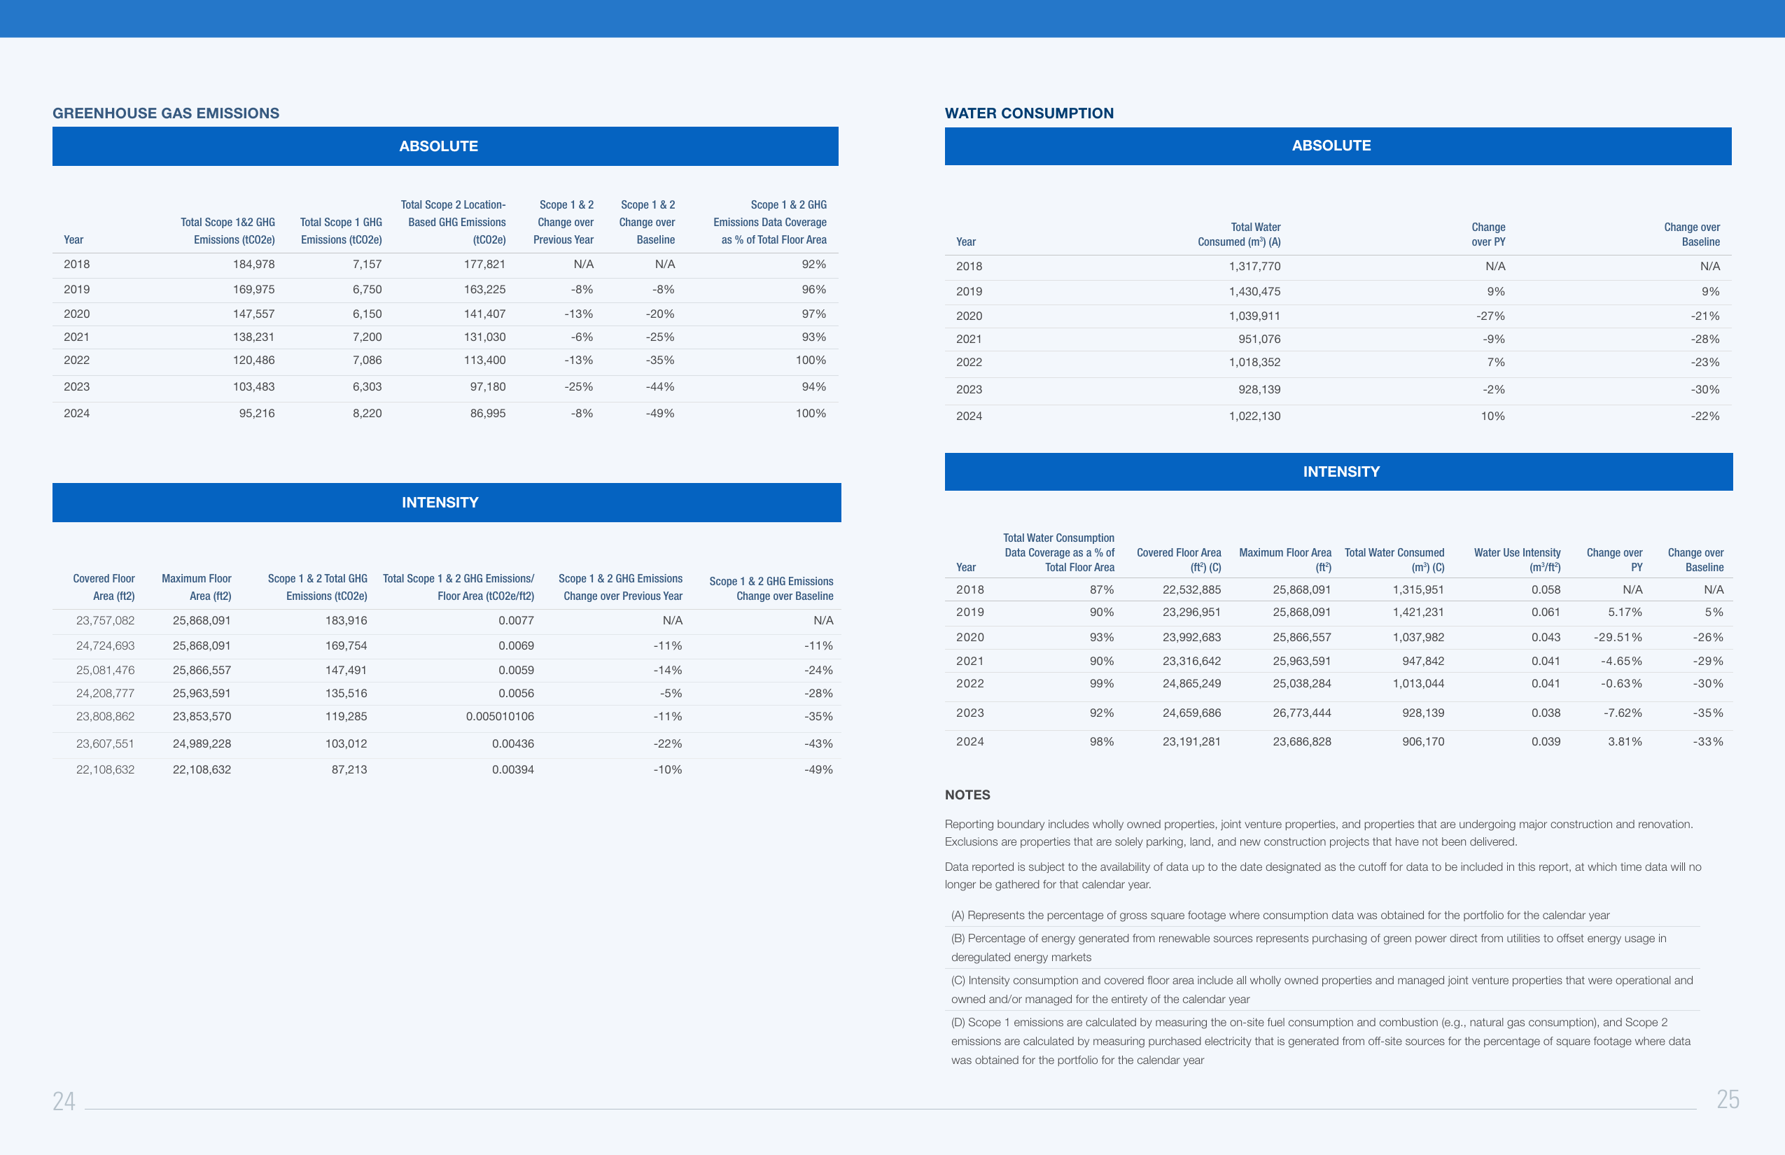
Task: Select the ABSOLUTE banner above greenhouse gas table
Action: (x=445, y=146)
